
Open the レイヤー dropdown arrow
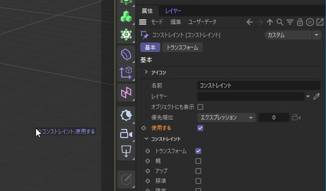click(308, 96)
